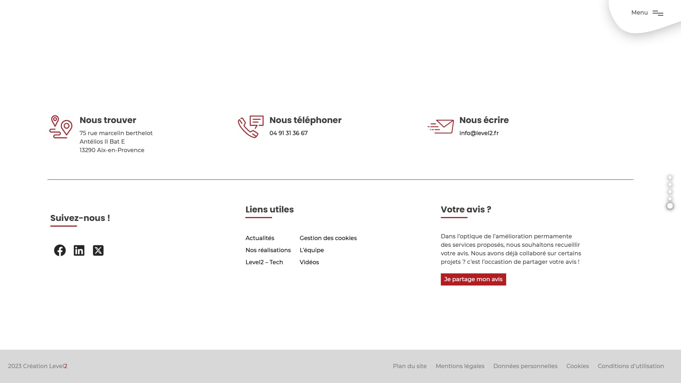Click the envelope mail icon
681x383 pixels.
(441, 127)
